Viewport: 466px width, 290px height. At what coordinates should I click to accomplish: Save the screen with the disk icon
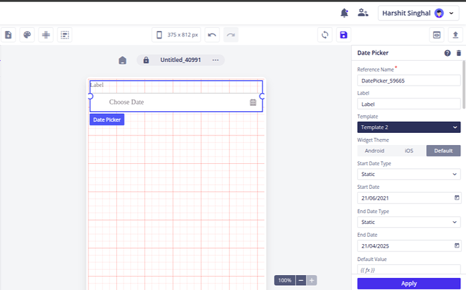click(x=344, y=35)
